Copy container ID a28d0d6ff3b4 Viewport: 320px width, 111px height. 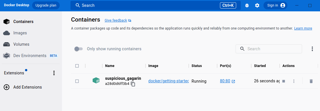pyautogui.click(x=133, y=84)
